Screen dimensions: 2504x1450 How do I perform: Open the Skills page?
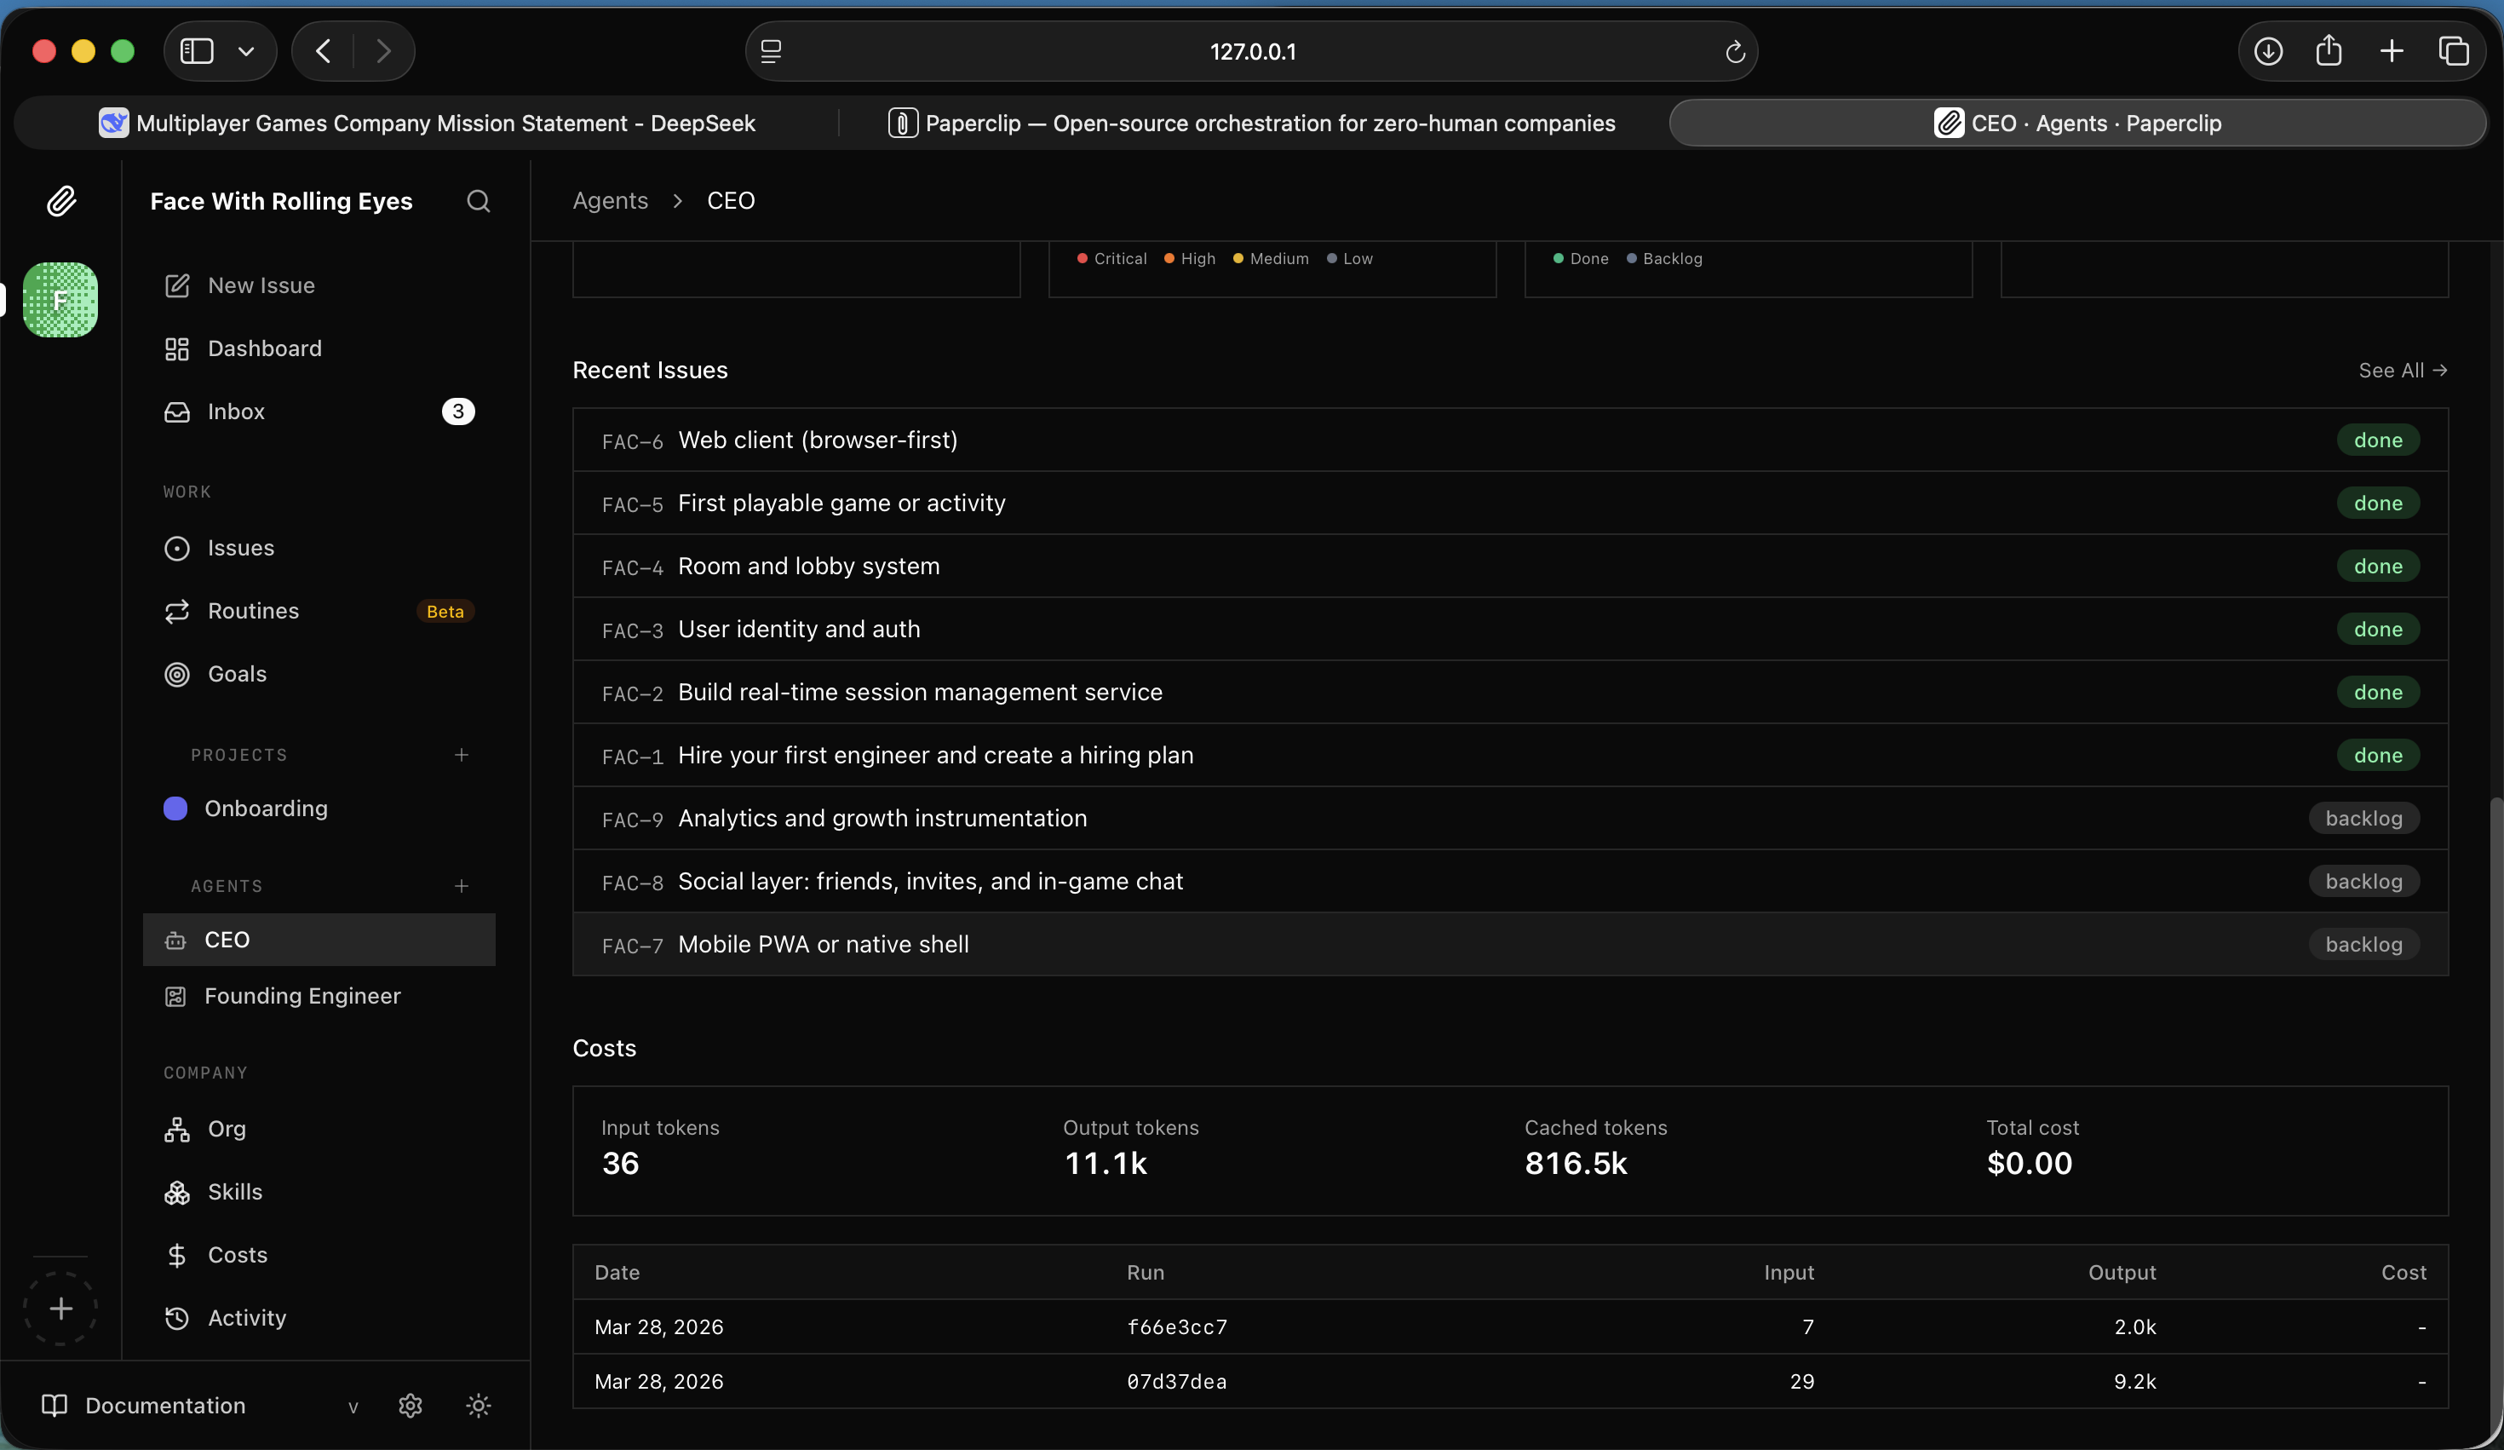pyautogui.click(x=234, y=1192)
